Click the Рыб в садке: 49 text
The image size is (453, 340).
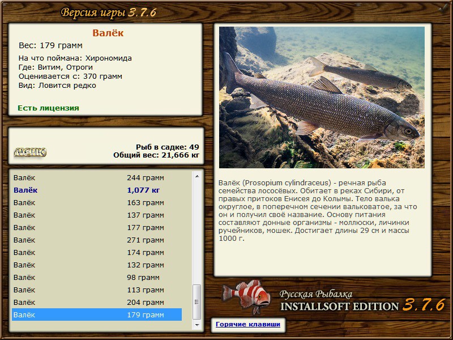(168, 147)
